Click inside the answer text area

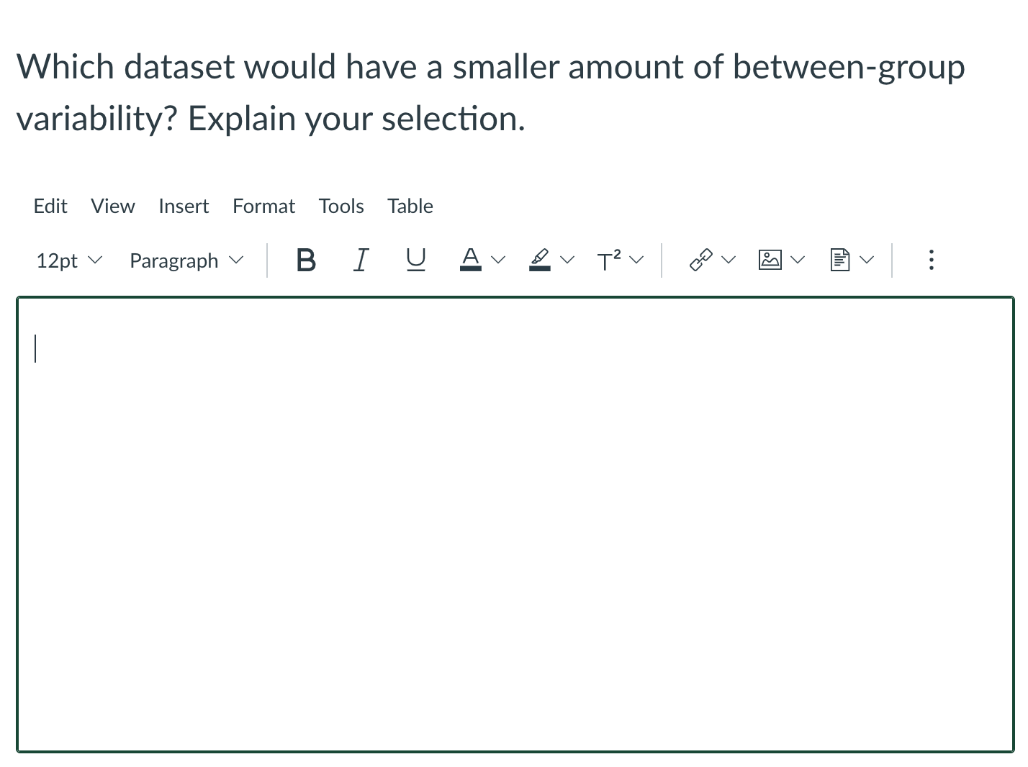504,504
